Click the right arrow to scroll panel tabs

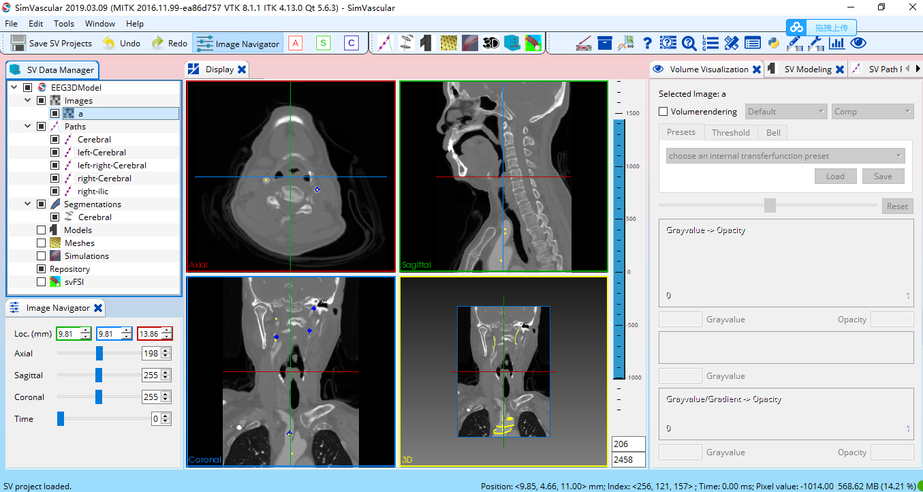tap(918, 69)
